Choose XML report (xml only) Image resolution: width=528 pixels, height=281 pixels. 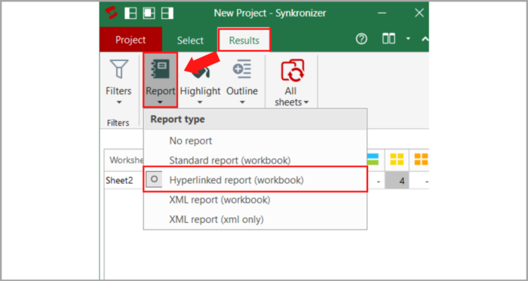[255, 219]
